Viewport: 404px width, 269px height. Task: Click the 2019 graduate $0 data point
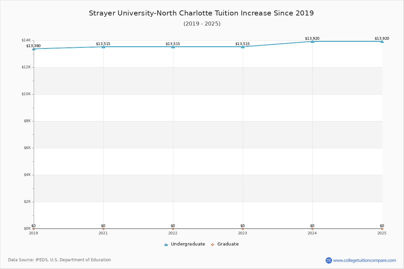click(x=34, y=229)
